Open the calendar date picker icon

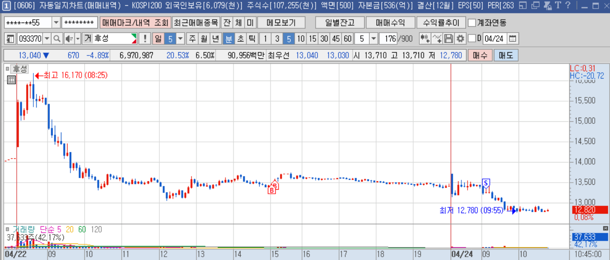click(x=512, y=39)
